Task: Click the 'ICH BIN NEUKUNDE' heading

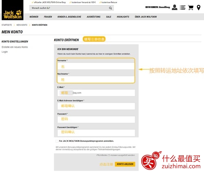Action: (68, 49)
